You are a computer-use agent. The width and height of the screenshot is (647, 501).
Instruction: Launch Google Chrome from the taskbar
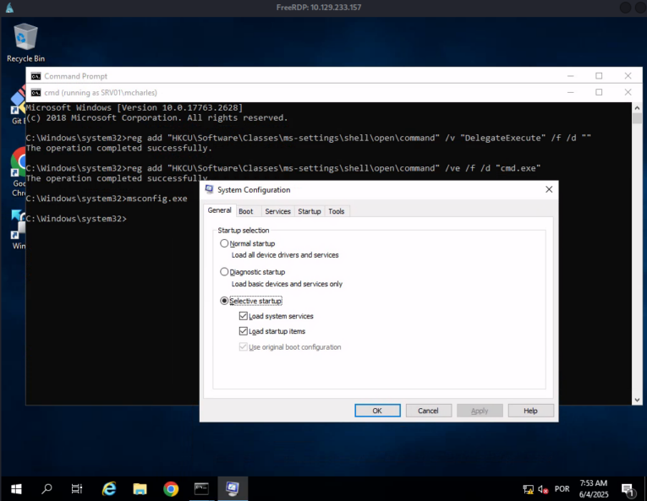tap(171, 488)
